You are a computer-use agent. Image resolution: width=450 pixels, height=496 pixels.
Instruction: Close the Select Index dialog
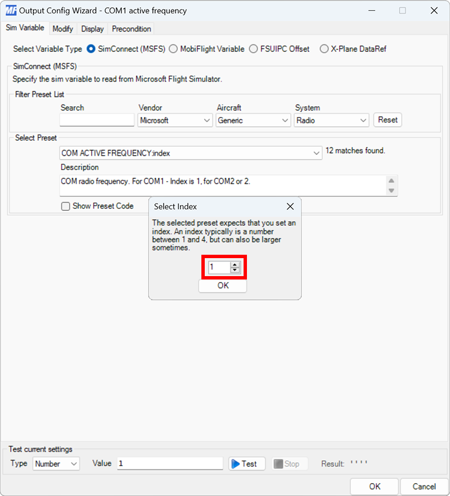tap(290, 206)
